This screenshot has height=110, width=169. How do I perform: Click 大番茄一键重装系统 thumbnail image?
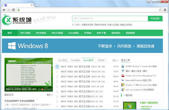coord(130,106)
